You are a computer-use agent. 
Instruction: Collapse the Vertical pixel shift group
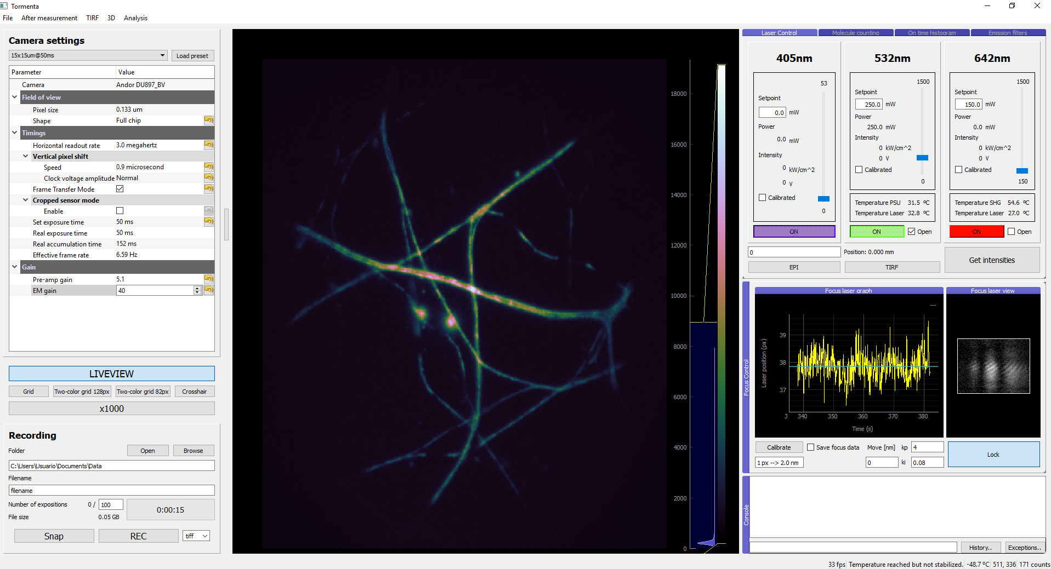(26, 156)
